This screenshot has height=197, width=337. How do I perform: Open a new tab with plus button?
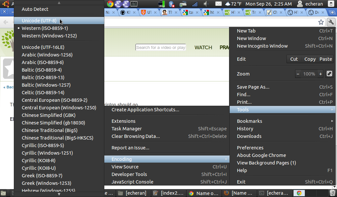click(x=332, y=12)
